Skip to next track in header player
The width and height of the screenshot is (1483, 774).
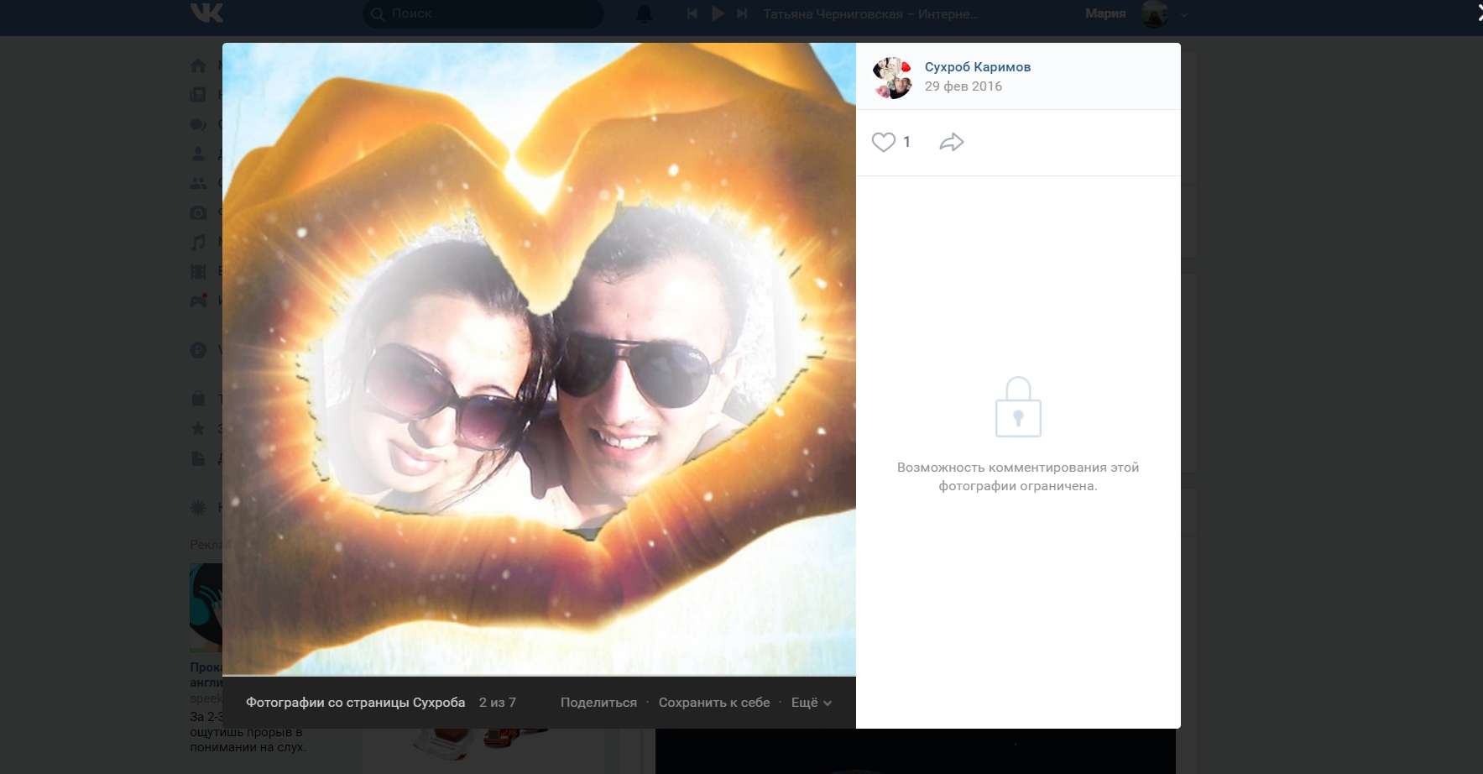(x=742, y=13)
